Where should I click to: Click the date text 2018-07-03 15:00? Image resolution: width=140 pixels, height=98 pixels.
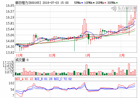(55, 3)
